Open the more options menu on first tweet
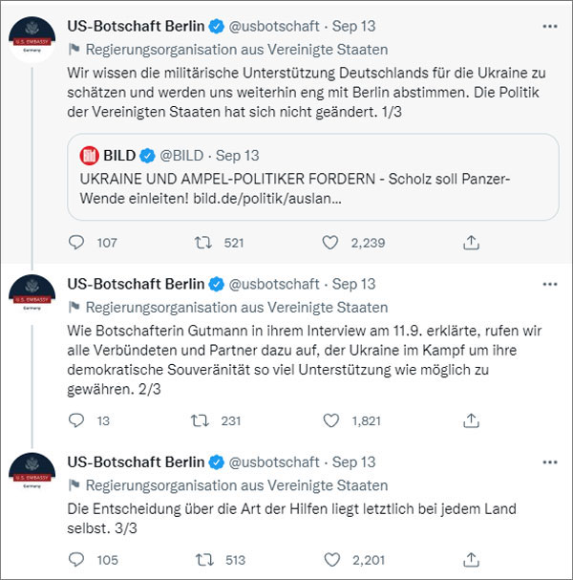 pos(549,25)
